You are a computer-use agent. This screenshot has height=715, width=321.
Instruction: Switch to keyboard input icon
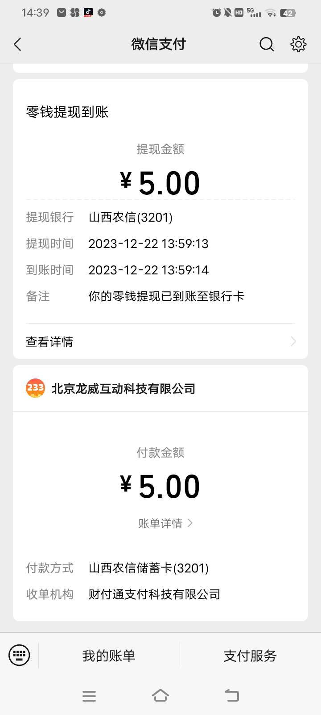(19, 656)
